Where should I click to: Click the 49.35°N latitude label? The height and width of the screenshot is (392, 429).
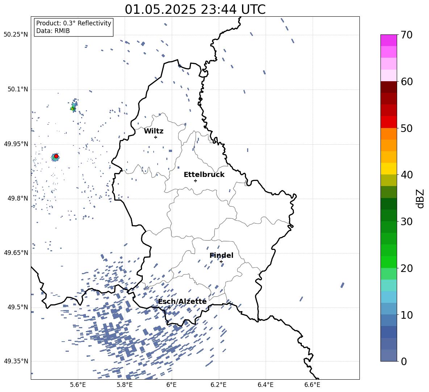[x=16, y=361]
